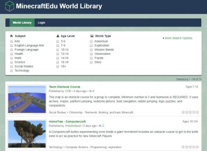Select the Adventure world type checkbox
Screen dimensions: 207x151
point(91,41)
